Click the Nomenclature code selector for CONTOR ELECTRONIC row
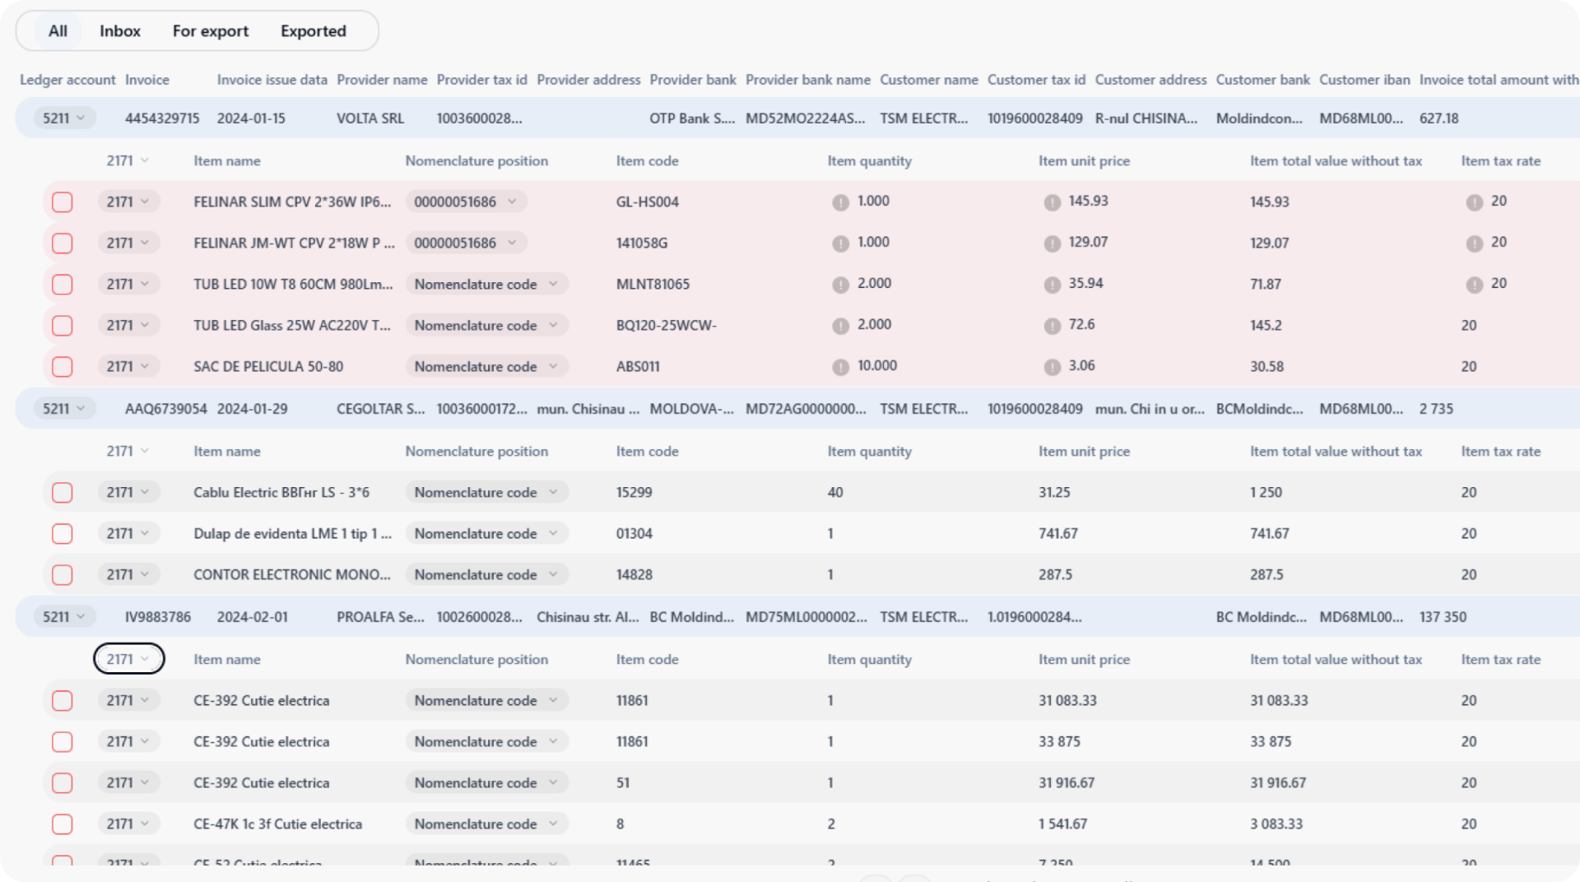Image resolution: width=1580 pixels, height=882 pixels. pos(486,574)
